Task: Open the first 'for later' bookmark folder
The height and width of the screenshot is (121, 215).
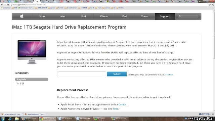Action: coord(60,8)
